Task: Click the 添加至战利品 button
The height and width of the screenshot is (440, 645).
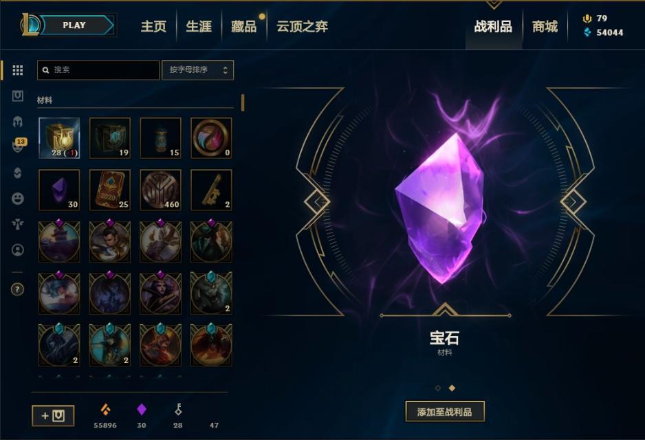Action: (445, 412)
